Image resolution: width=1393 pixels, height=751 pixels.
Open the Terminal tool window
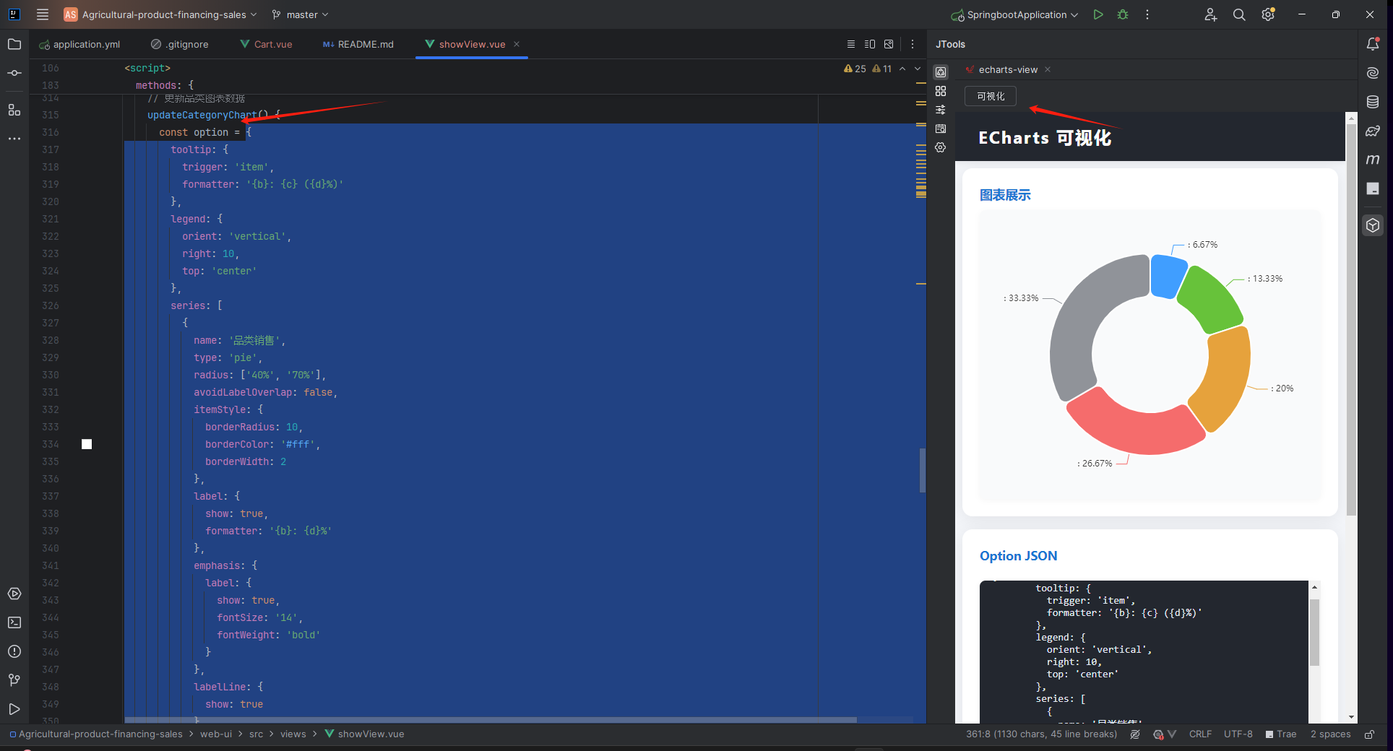[14, 622]
